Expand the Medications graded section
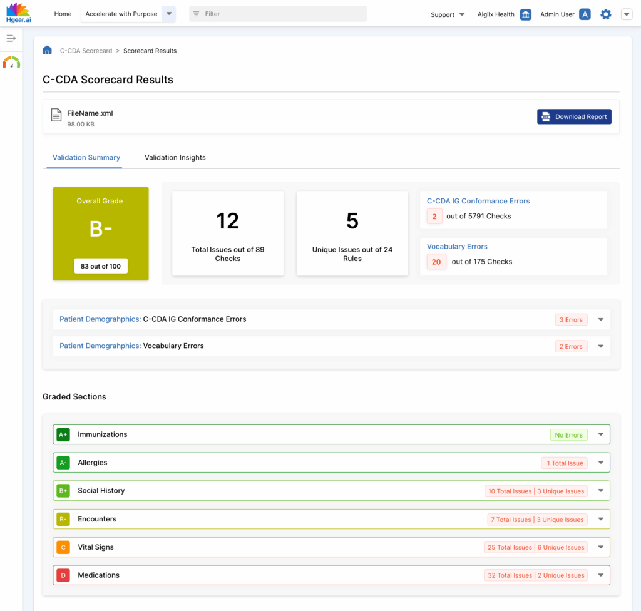Image resolution: width=641 pixels, height=611 pixels. (600, 575)
